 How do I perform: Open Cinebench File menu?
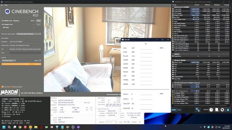pos(2,5)
